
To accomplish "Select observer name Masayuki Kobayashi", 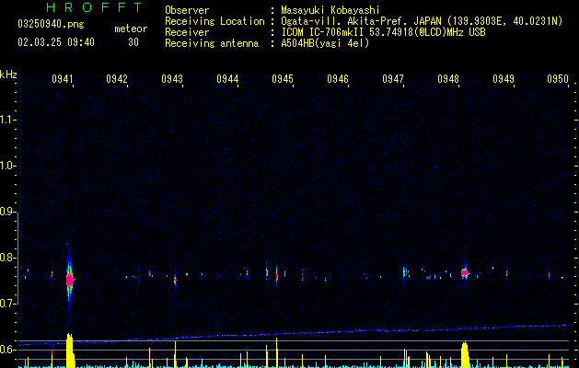I will (330, 10).
